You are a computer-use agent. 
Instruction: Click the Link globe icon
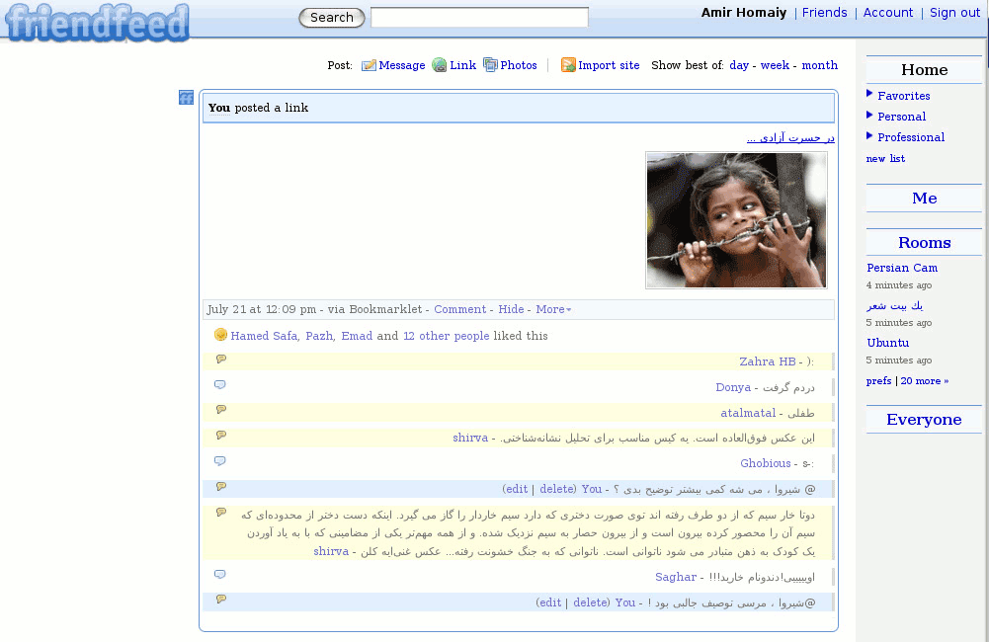pyautogui.click(x=440, y=65)
